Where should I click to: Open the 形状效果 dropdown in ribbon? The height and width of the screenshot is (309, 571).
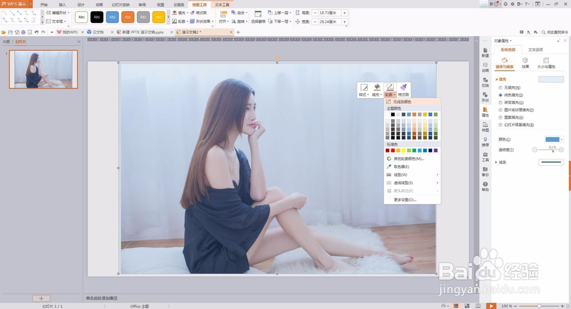[202, 22]
